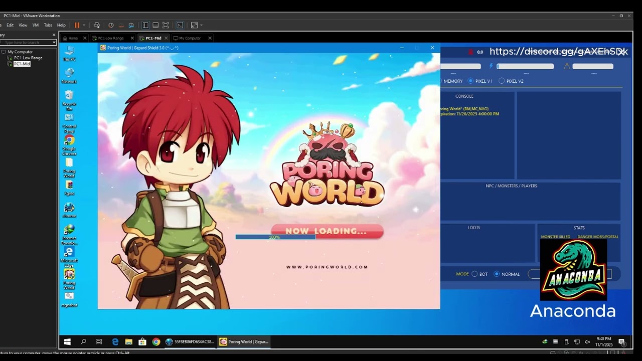This screenshot has height=361, width=642.
Task: Click Send Ctrl+Alt+Del toolbar icon
Action: pyautogui.click(x=97, y=25)
